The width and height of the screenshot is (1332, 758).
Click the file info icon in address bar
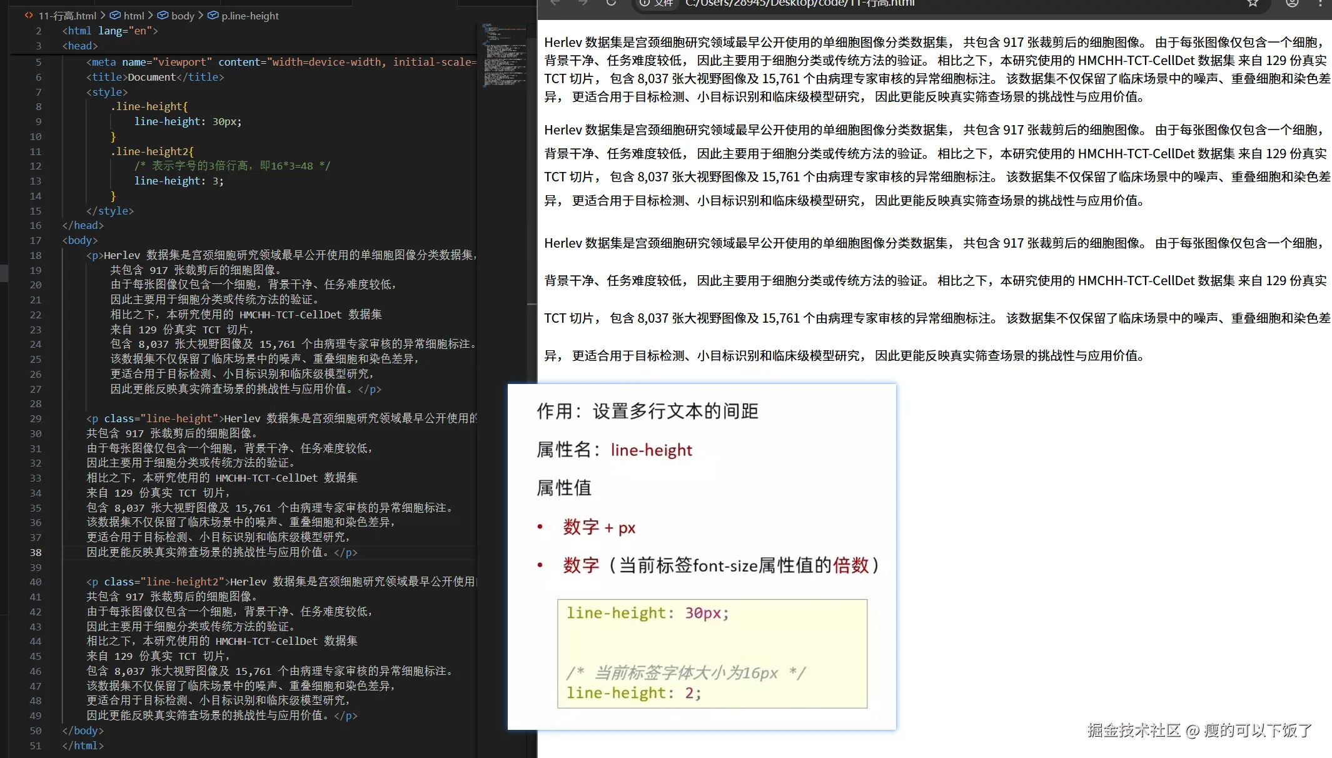coord(645,3)
